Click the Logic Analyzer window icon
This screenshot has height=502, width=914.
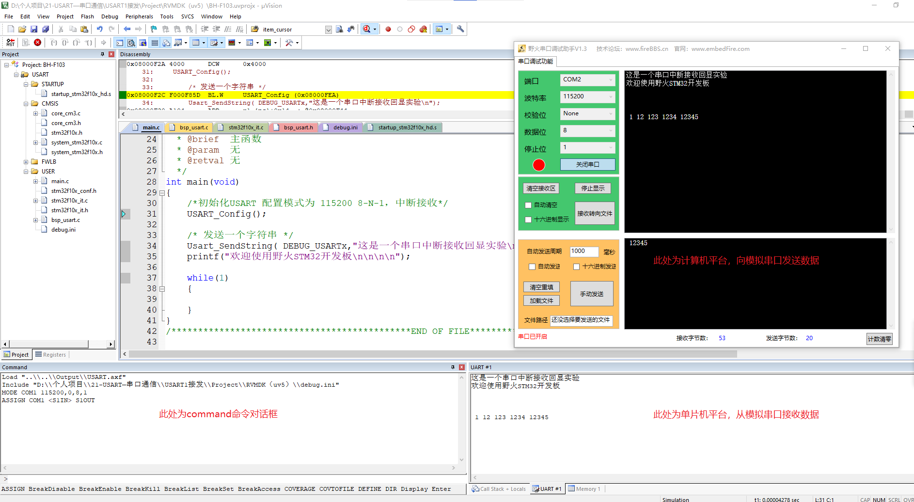232,43
